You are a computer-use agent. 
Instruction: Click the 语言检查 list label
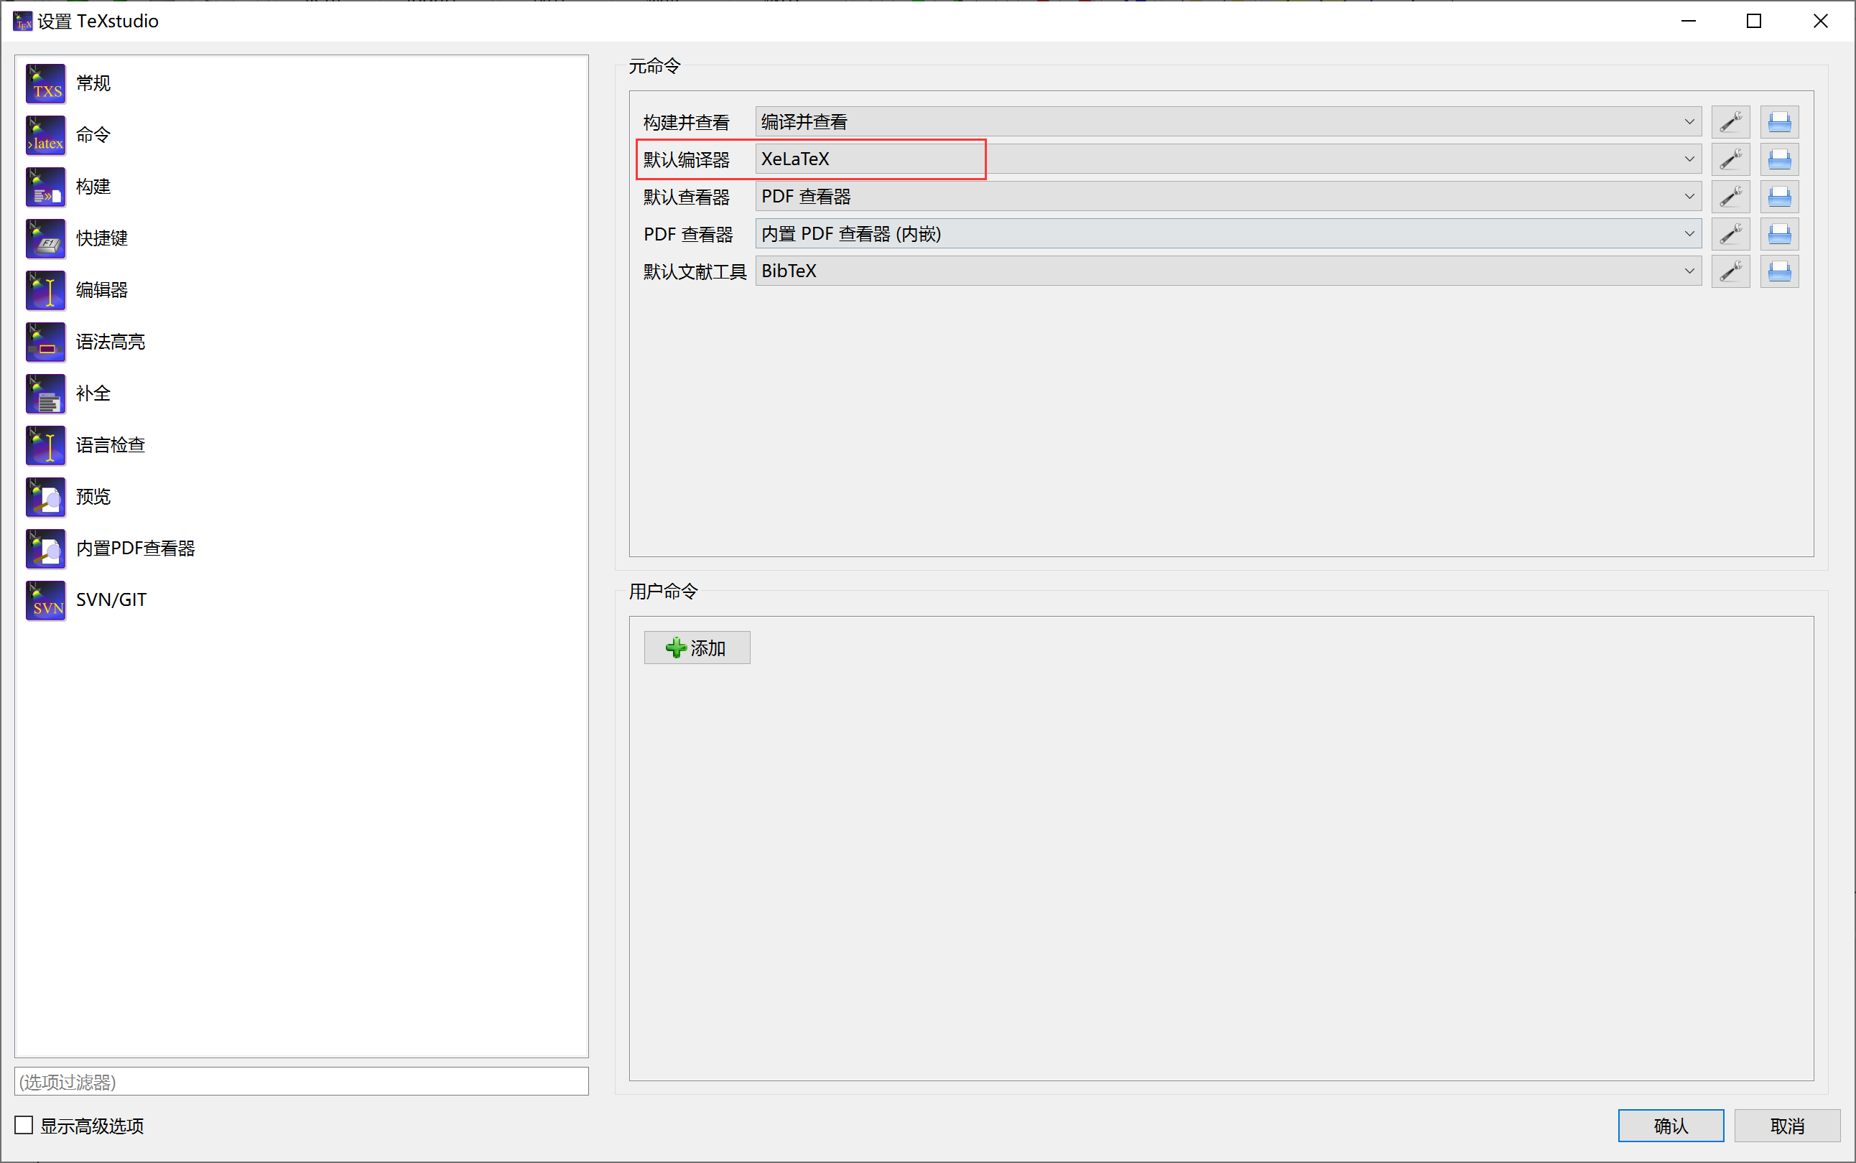(111, 445)
